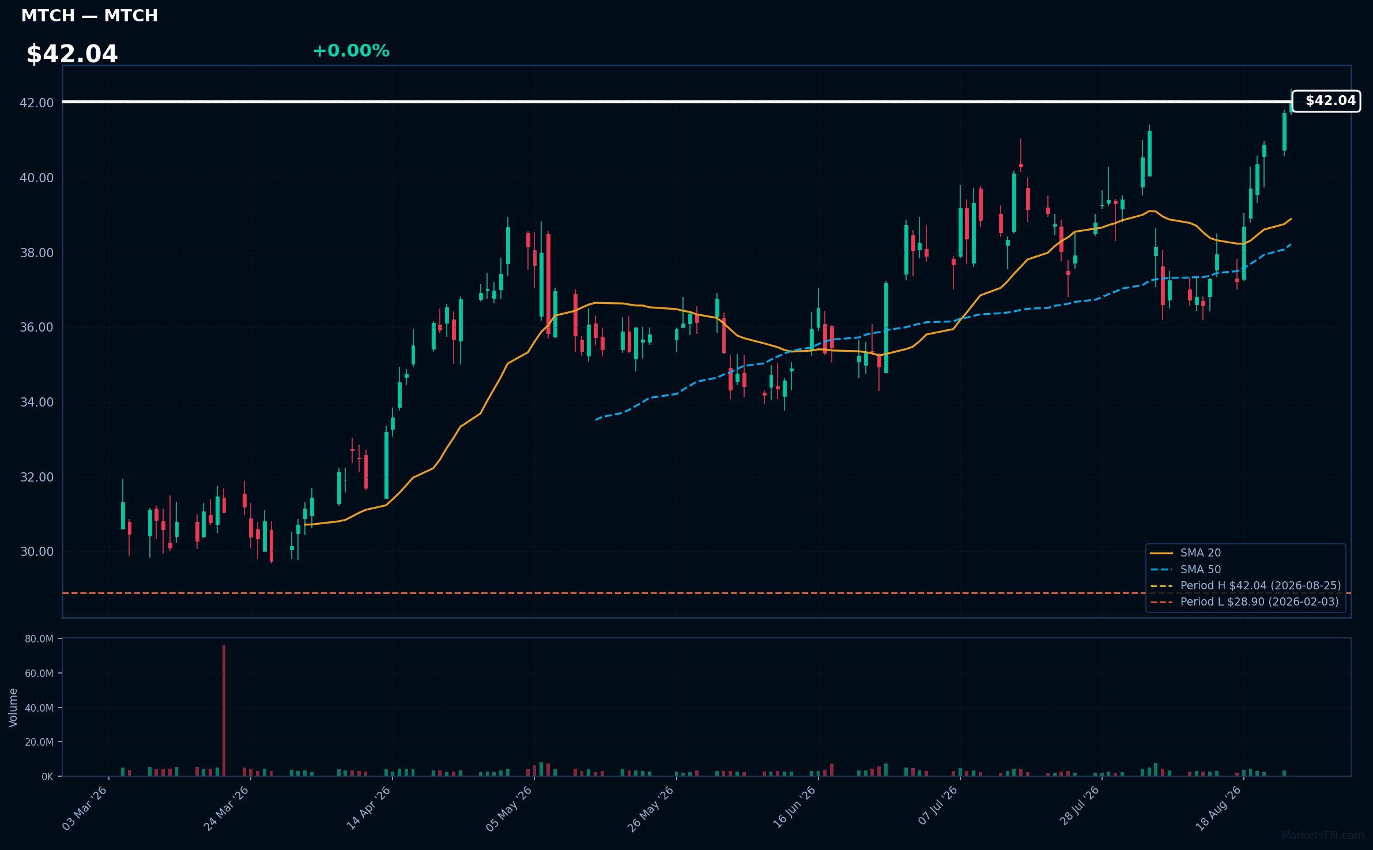Click the 60.0M volume axis label
The image size is (1373, 850).
coord(39,673)
